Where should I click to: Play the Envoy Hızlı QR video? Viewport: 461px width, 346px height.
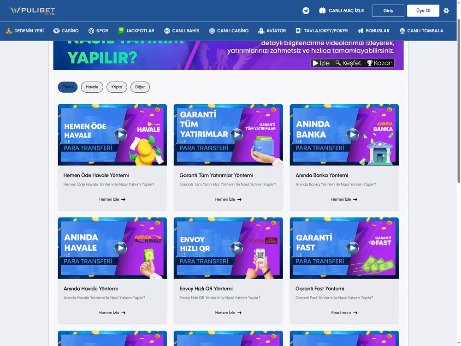click(236, 248)
